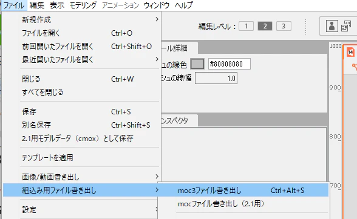Click the orange M model tab icon
Image resolution: width=357 pixels, height=219 pixels.
click(351, 52)
